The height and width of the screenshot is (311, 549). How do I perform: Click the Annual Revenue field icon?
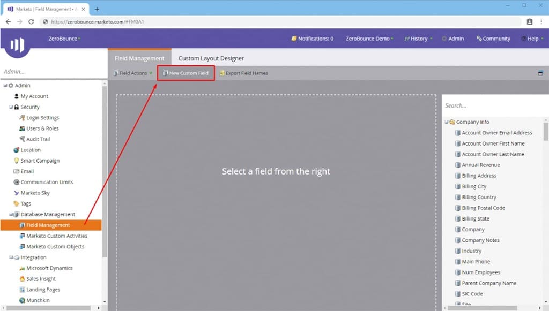point(458,165)
